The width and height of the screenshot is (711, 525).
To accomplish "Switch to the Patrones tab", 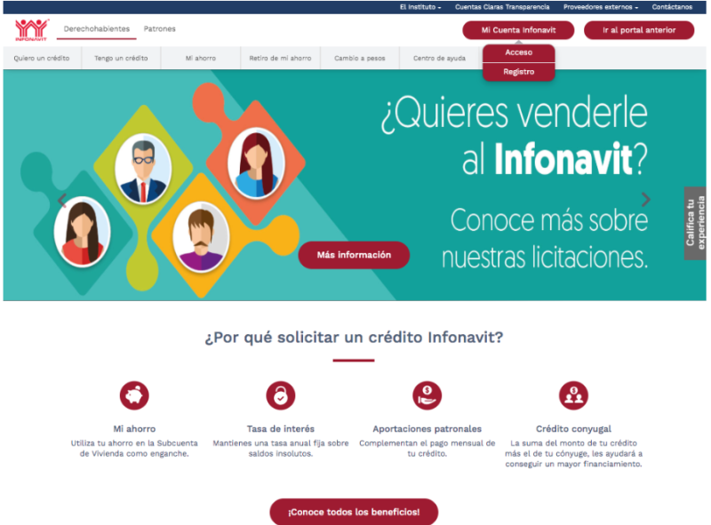I will (160, 29).
